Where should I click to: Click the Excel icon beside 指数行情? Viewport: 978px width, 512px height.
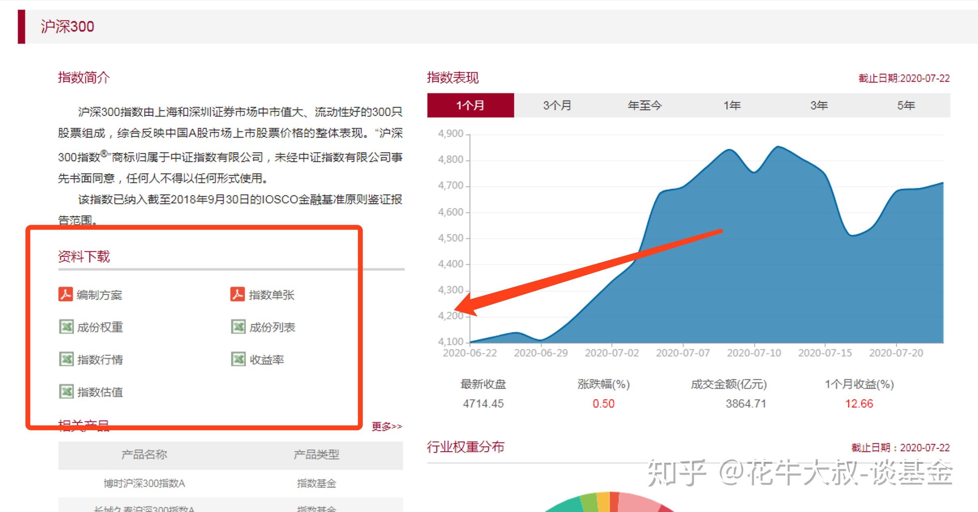pyautogui.click(x=66, y=359)
